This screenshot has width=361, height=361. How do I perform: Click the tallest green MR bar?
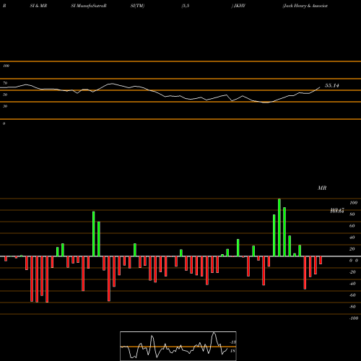point(279,227)
